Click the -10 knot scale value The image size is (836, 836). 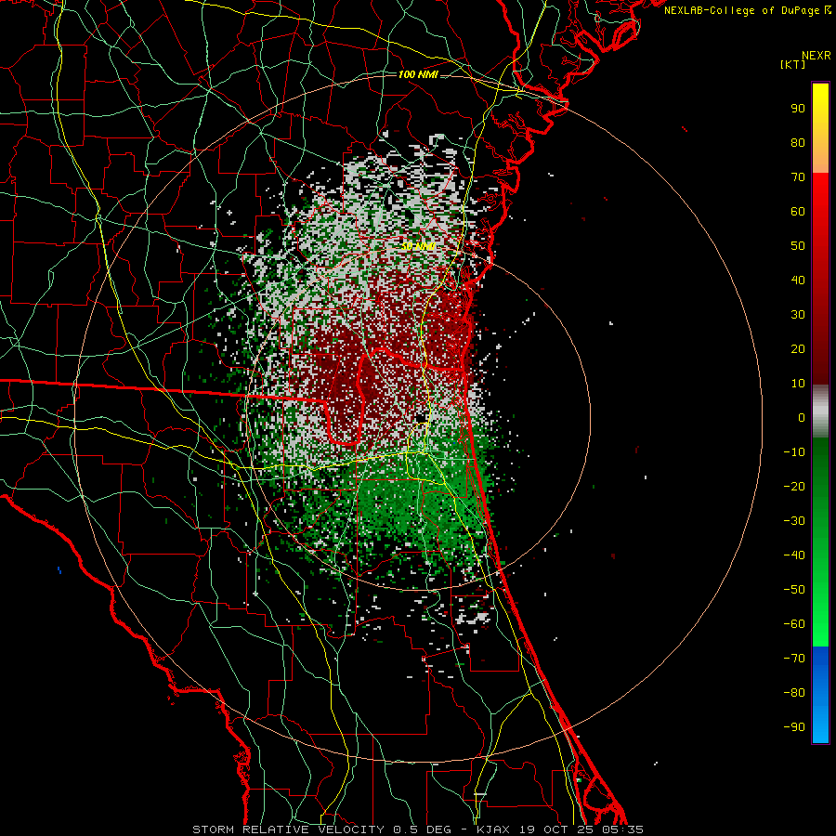tap(794, 452)
